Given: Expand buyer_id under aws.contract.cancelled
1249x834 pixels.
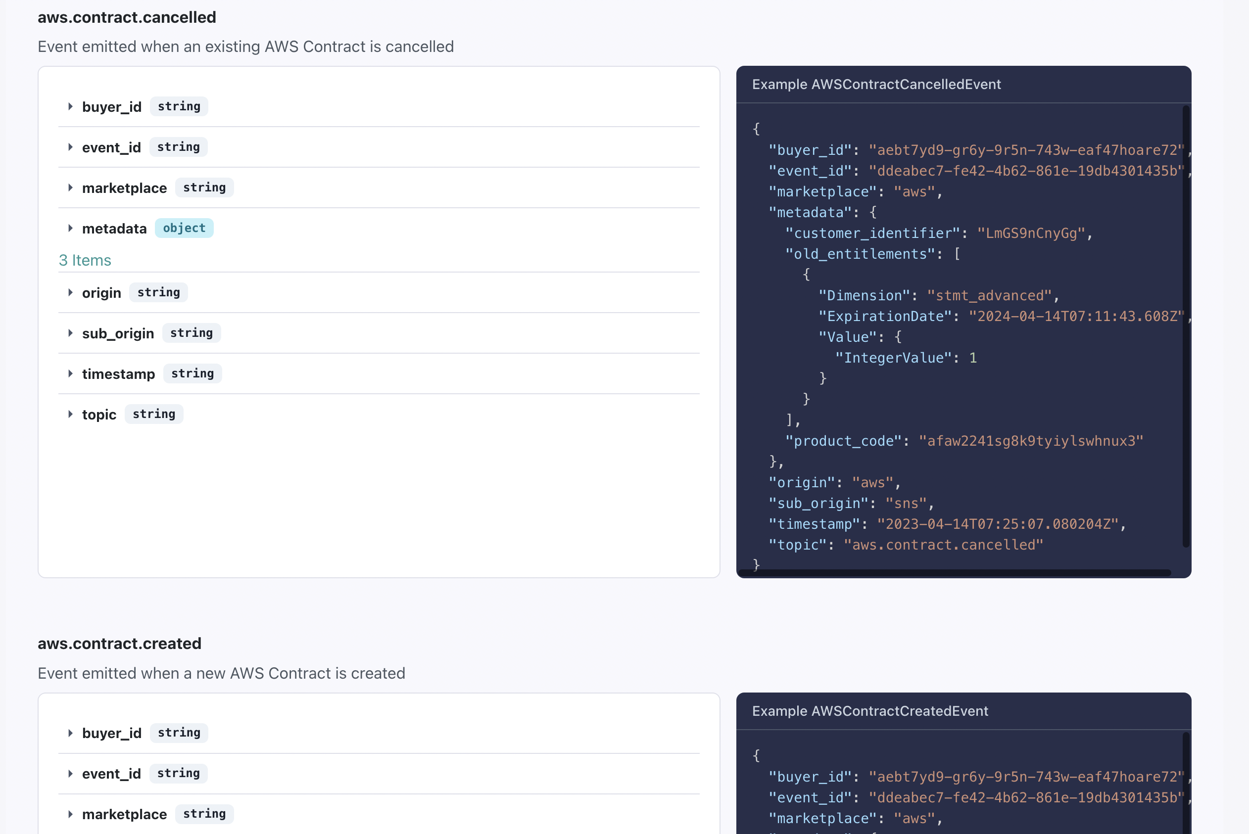Looking at the screenshot, I should pyautogui.click(x=70, y=106).
